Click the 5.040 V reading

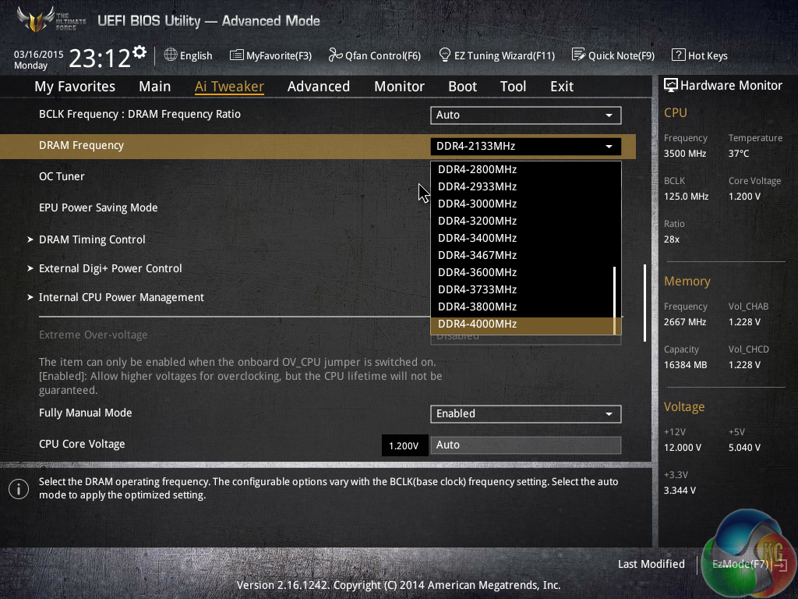pos(744,448)
